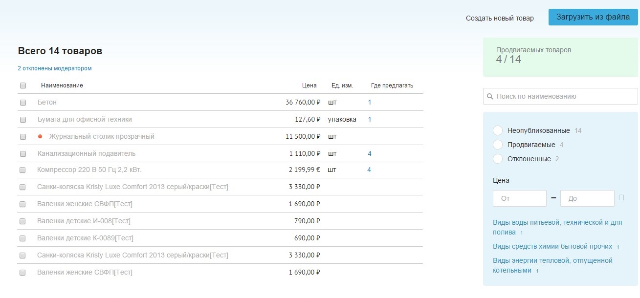Choose the Продвигаемые radio filter

pos(498,145)
